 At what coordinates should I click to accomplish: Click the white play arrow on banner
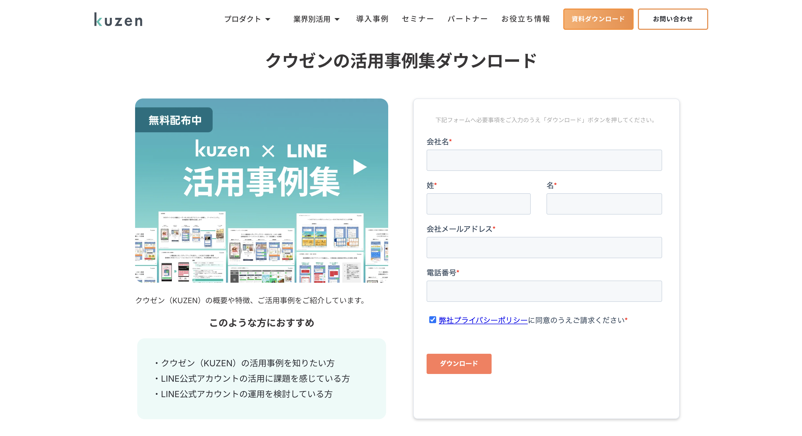(360, 167)
